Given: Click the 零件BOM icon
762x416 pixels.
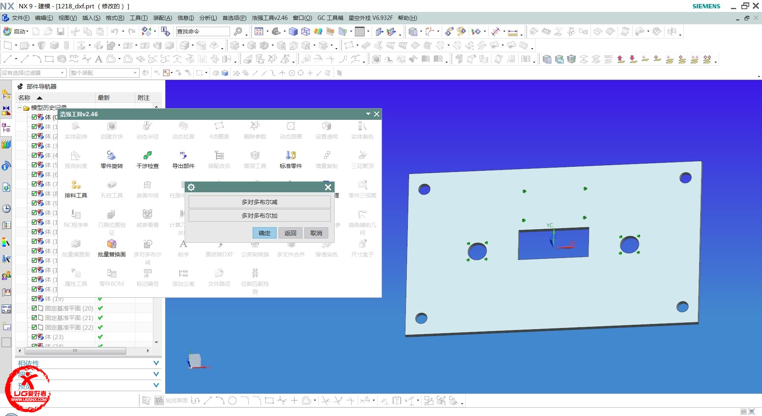Looking at the screenshot, I should point(111,273).
